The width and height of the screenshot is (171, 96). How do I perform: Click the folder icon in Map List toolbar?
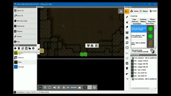tap(30, 48)
